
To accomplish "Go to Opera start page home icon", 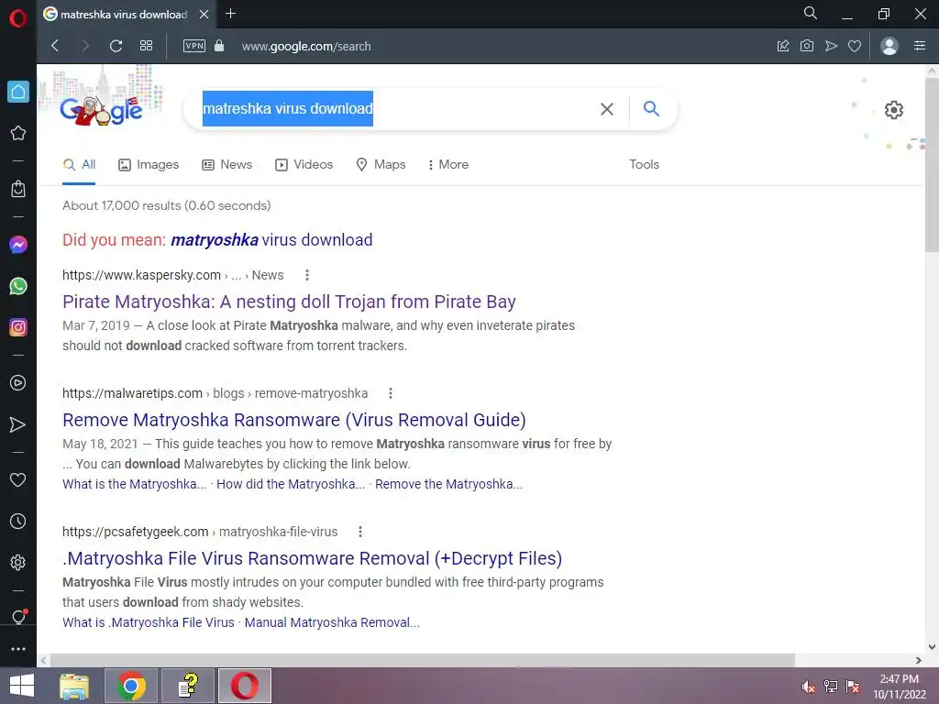I will coord(18,92).
